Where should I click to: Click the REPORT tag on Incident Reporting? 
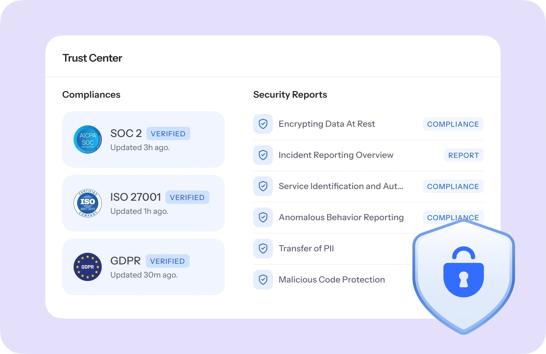tap(463, 155)
